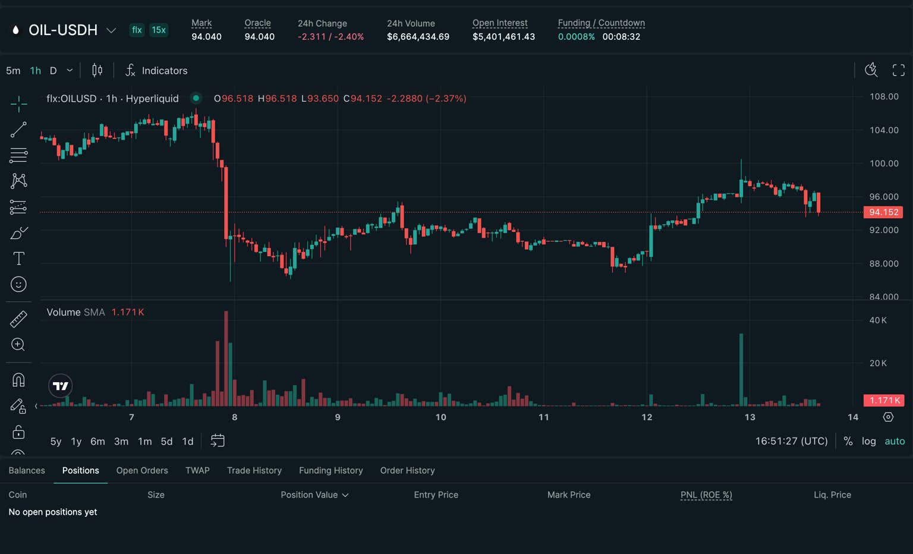Sort positions by Position Value
The height and width of the screenshot is (554, 913).
click(x=314, y=495)
